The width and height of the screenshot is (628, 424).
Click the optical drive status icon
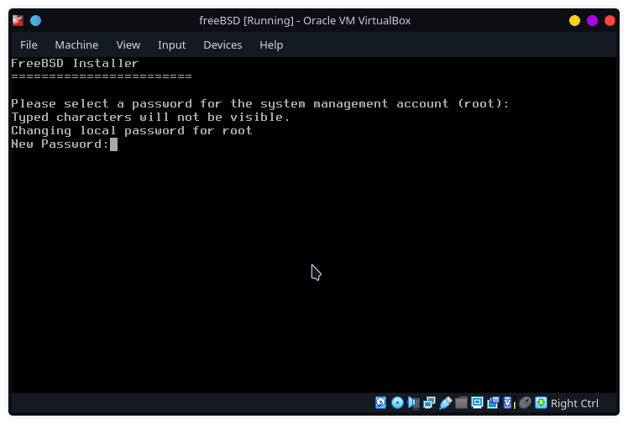click(397, 402)
